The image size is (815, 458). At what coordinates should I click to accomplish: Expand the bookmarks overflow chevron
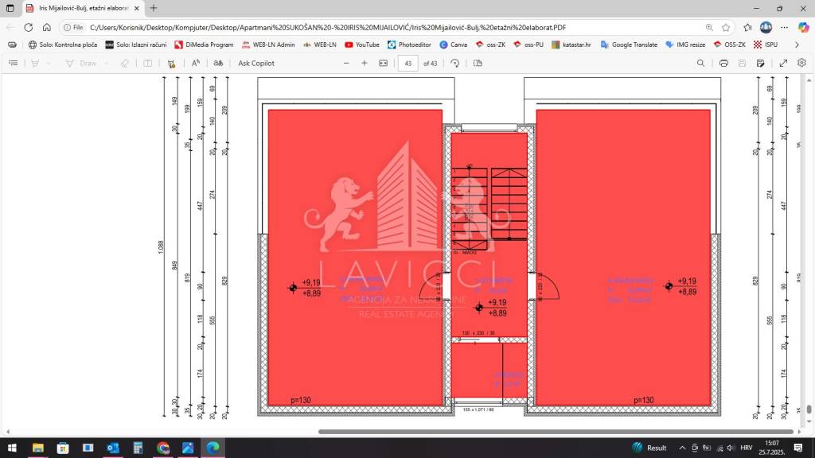(796, 45)
